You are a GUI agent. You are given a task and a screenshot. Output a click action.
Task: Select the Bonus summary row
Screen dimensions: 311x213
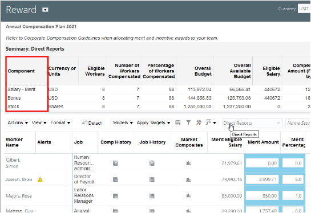point(157,98)
